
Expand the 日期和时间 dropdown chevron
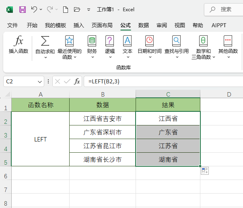[x=150, y=57]
